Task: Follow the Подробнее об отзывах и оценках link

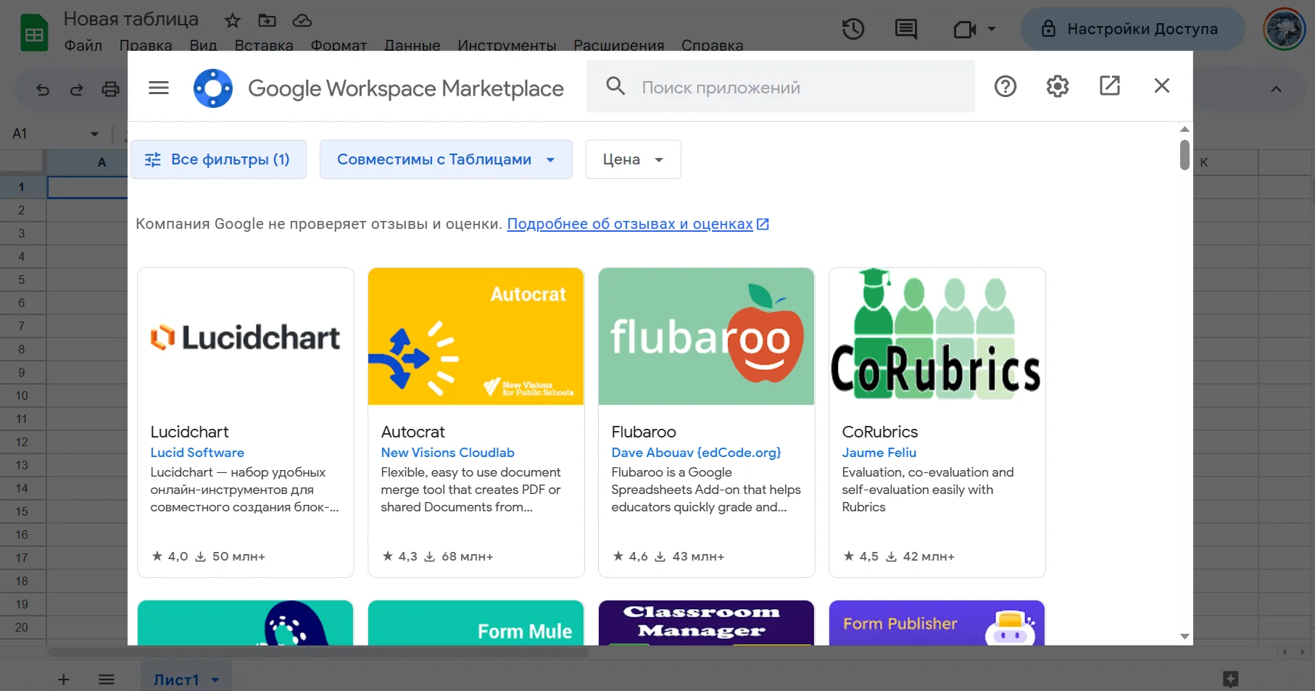Action: [630, 224]
